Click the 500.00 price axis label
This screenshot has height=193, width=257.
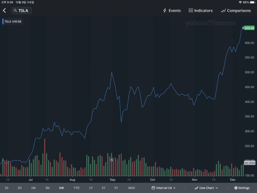249,72
